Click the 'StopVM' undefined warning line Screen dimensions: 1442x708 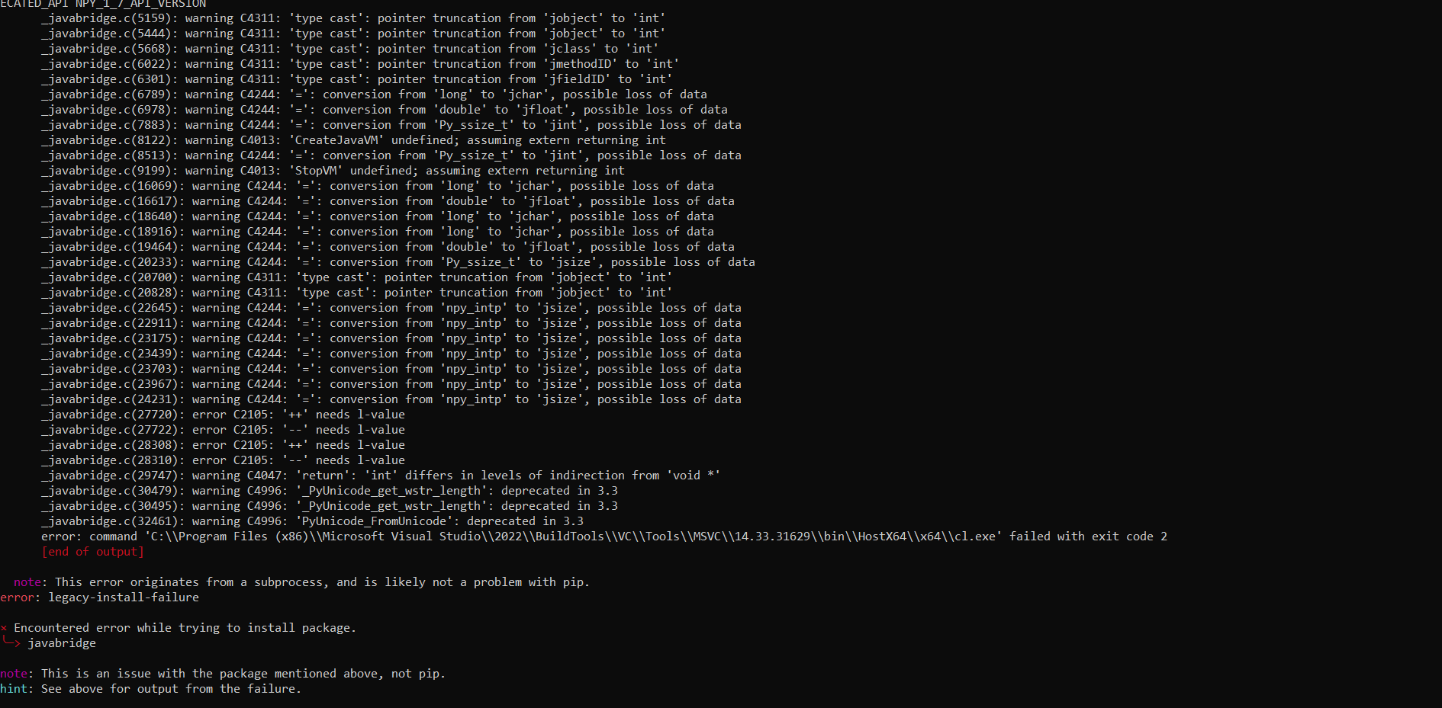coord(333,171)
